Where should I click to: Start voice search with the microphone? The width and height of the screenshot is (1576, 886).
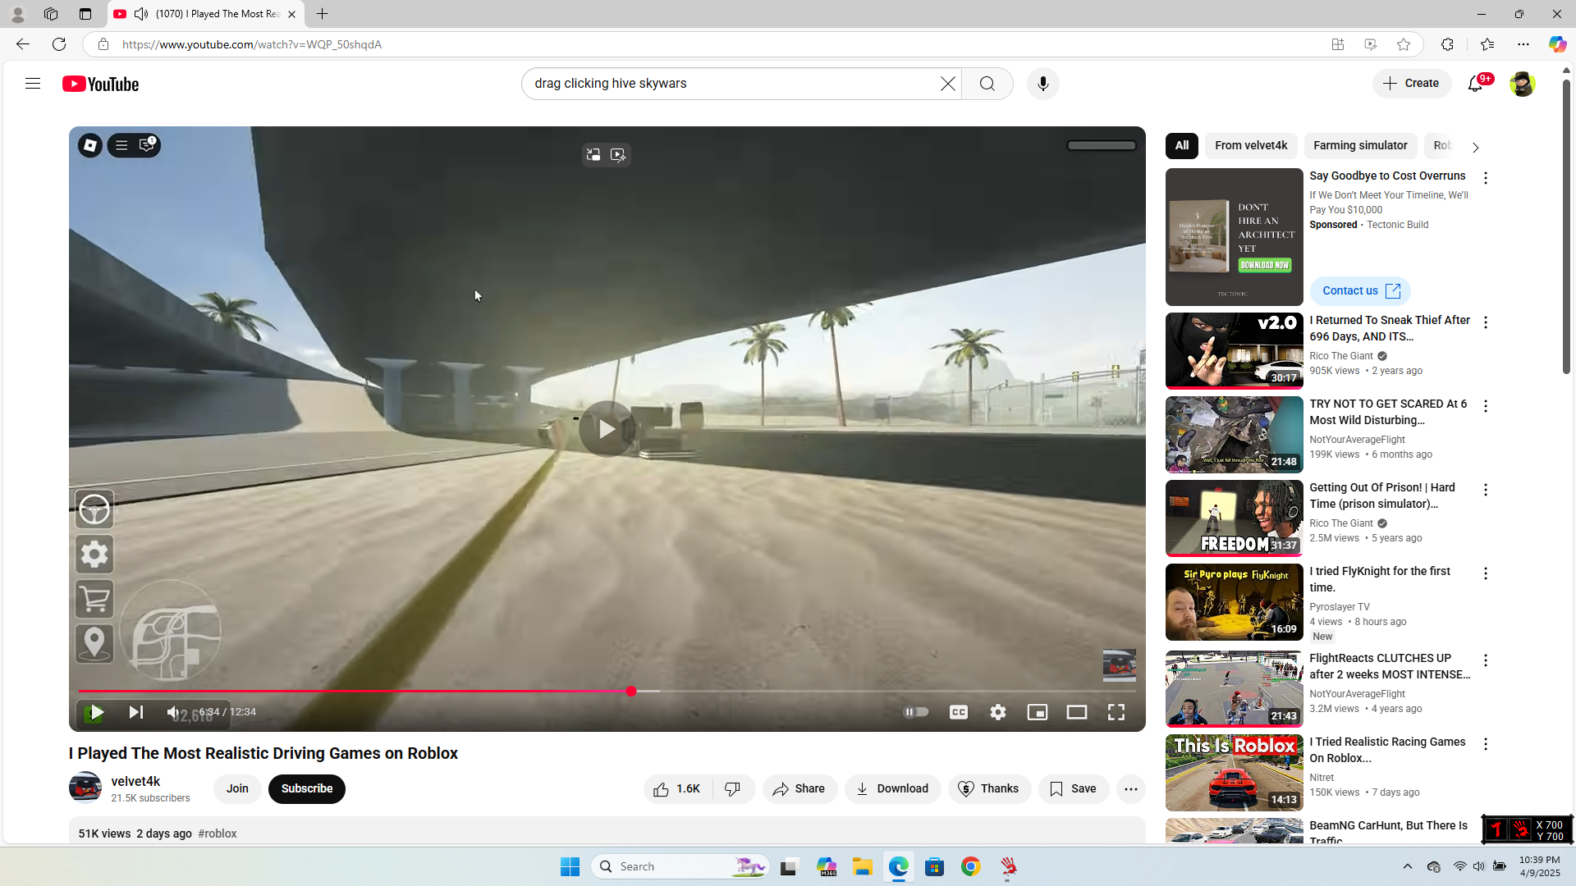tap(1043, 84)
